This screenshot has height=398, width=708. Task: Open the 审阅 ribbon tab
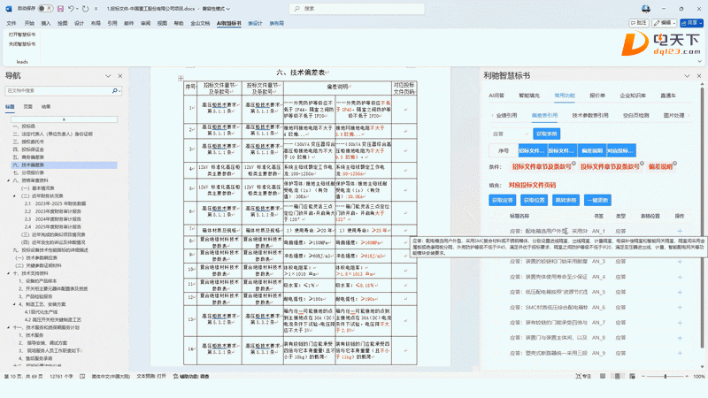click(x=145, y=23)
